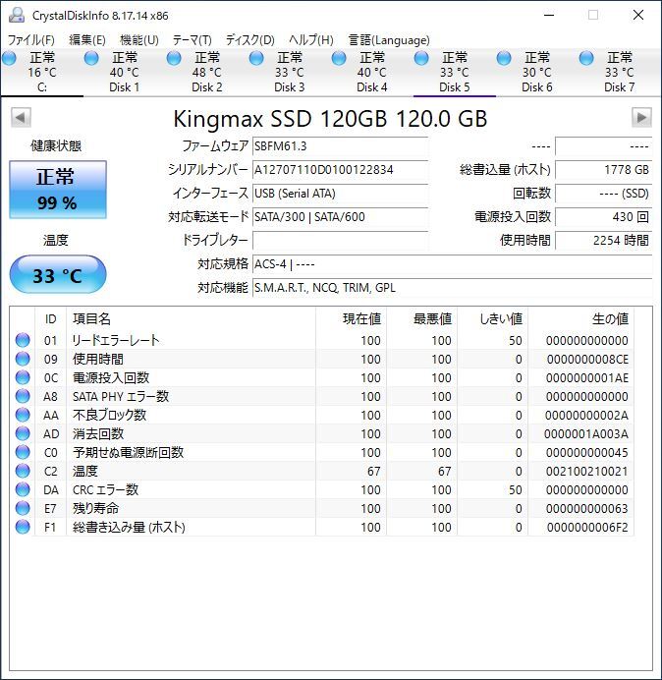The height and width of the screenshot is (680, 662).
Task: Click the 項目名 column header
Action: pos(191,319)
